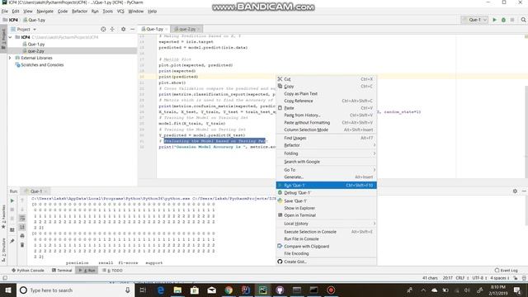Click the 4 spaces indent setting in status bar
The width and height of the screenshot is (528, 297).
[x=500, y=278]
